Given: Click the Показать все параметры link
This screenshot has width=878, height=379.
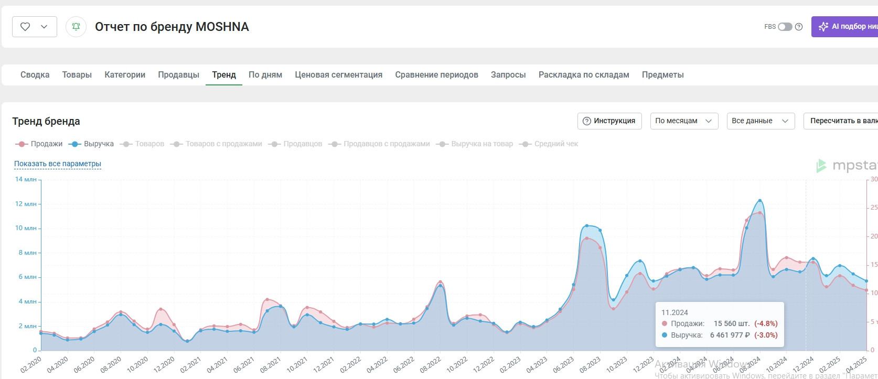Looking at the screenshot, I should click(x=58, y=164).
